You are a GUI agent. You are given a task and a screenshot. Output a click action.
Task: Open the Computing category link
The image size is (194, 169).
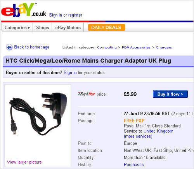[107, 47]
